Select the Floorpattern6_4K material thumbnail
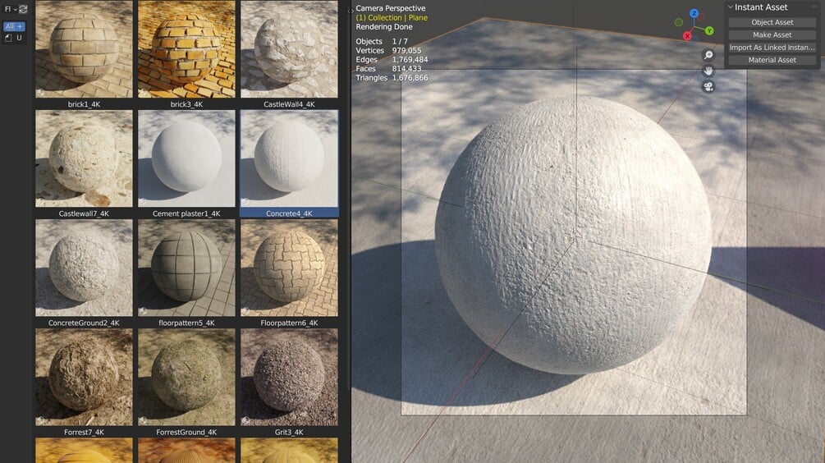Image resolution: width=825 pixels, height=463 pixels. tap(289, 268)
